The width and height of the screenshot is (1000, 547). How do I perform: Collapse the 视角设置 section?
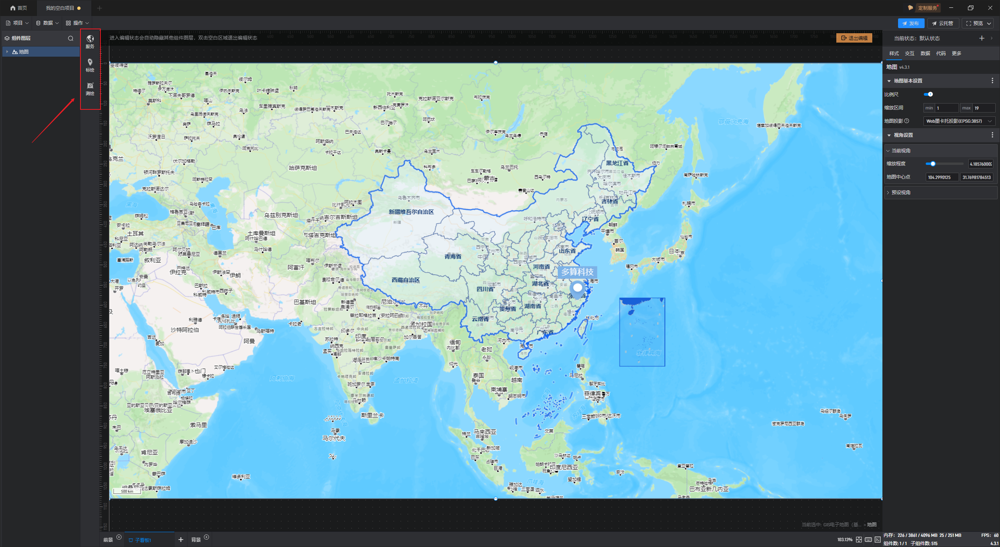coord(889,135)
